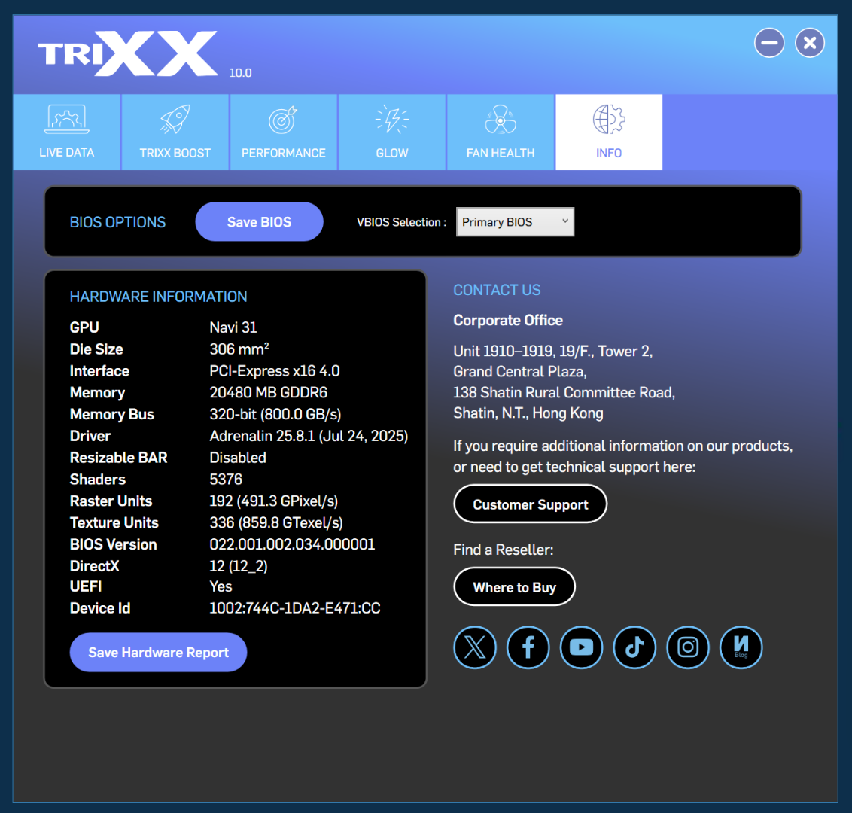Click the Fan Health fan icon

pos(501,119)
